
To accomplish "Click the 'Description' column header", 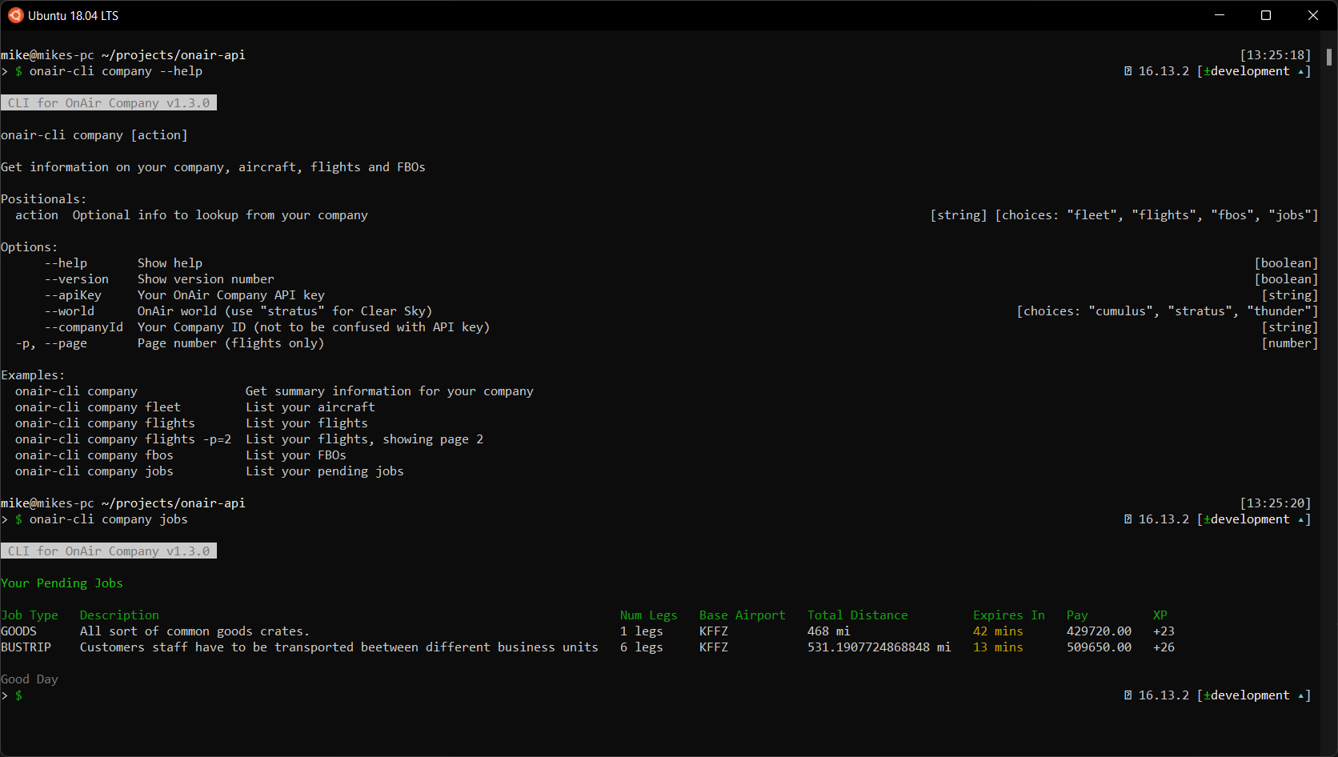I will point(119,615).
